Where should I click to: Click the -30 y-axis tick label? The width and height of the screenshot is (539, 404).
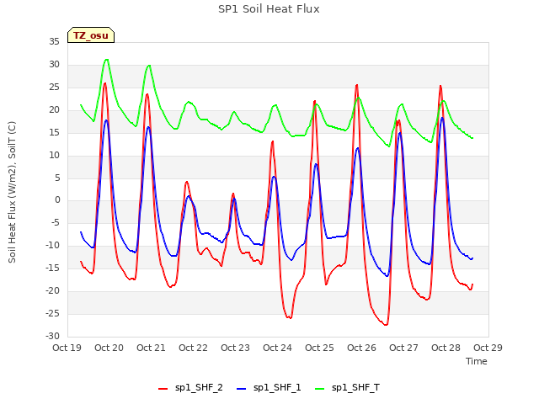[52, 336]
